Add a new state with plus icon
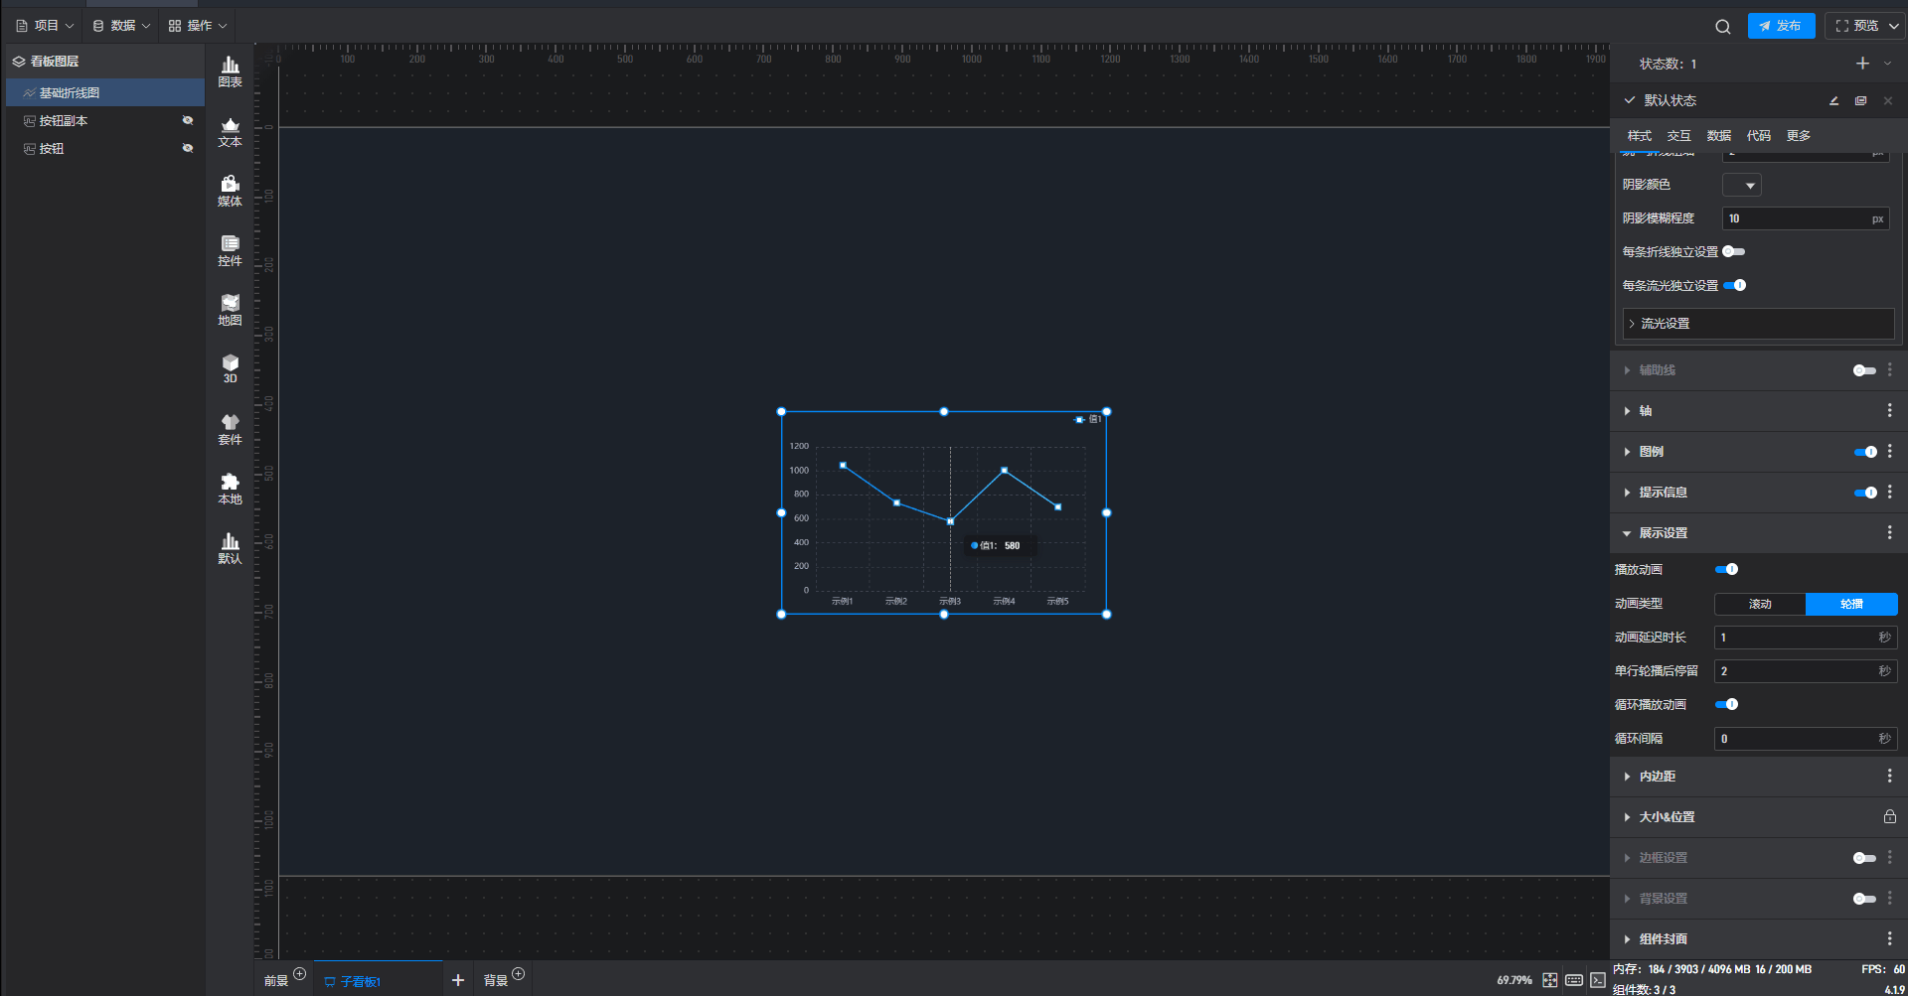Image resolution: width=1908 pixels, height=996 pixels. pos(1862,64)
